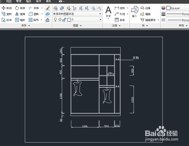The width and height of the screenshot is (189, 146).
Task: Click Edit block (编辑)
Action: tap(146, 14)
